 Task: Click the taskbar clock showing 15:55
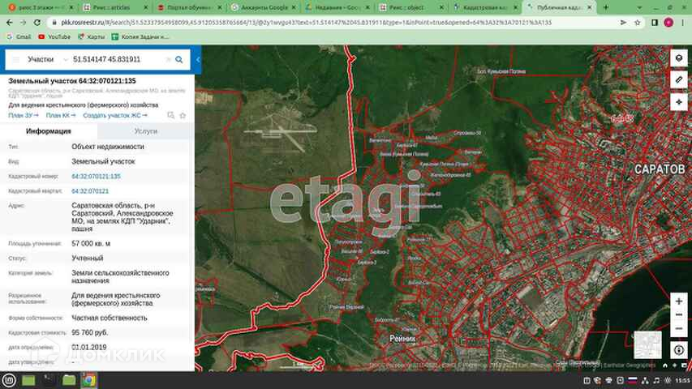click(x=682, y=380)
